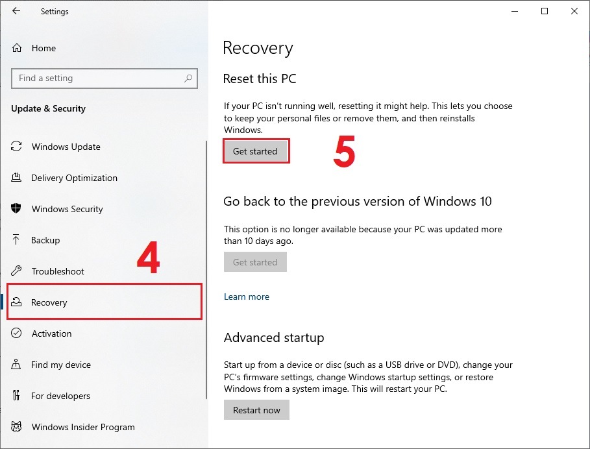Viewport: 590px width, 449px height.
Task: Click the Home house icon
Action: point(16,48)
